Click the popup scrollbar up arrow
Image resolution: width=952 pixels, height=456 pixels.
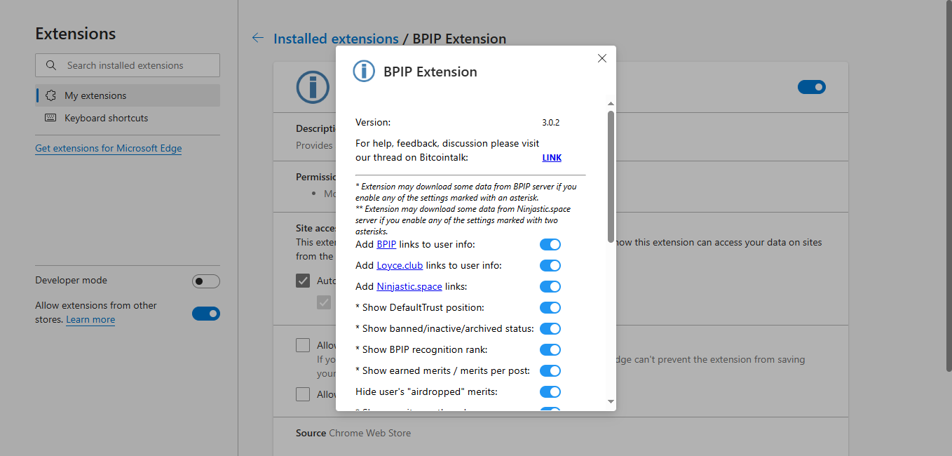point(611,104)
